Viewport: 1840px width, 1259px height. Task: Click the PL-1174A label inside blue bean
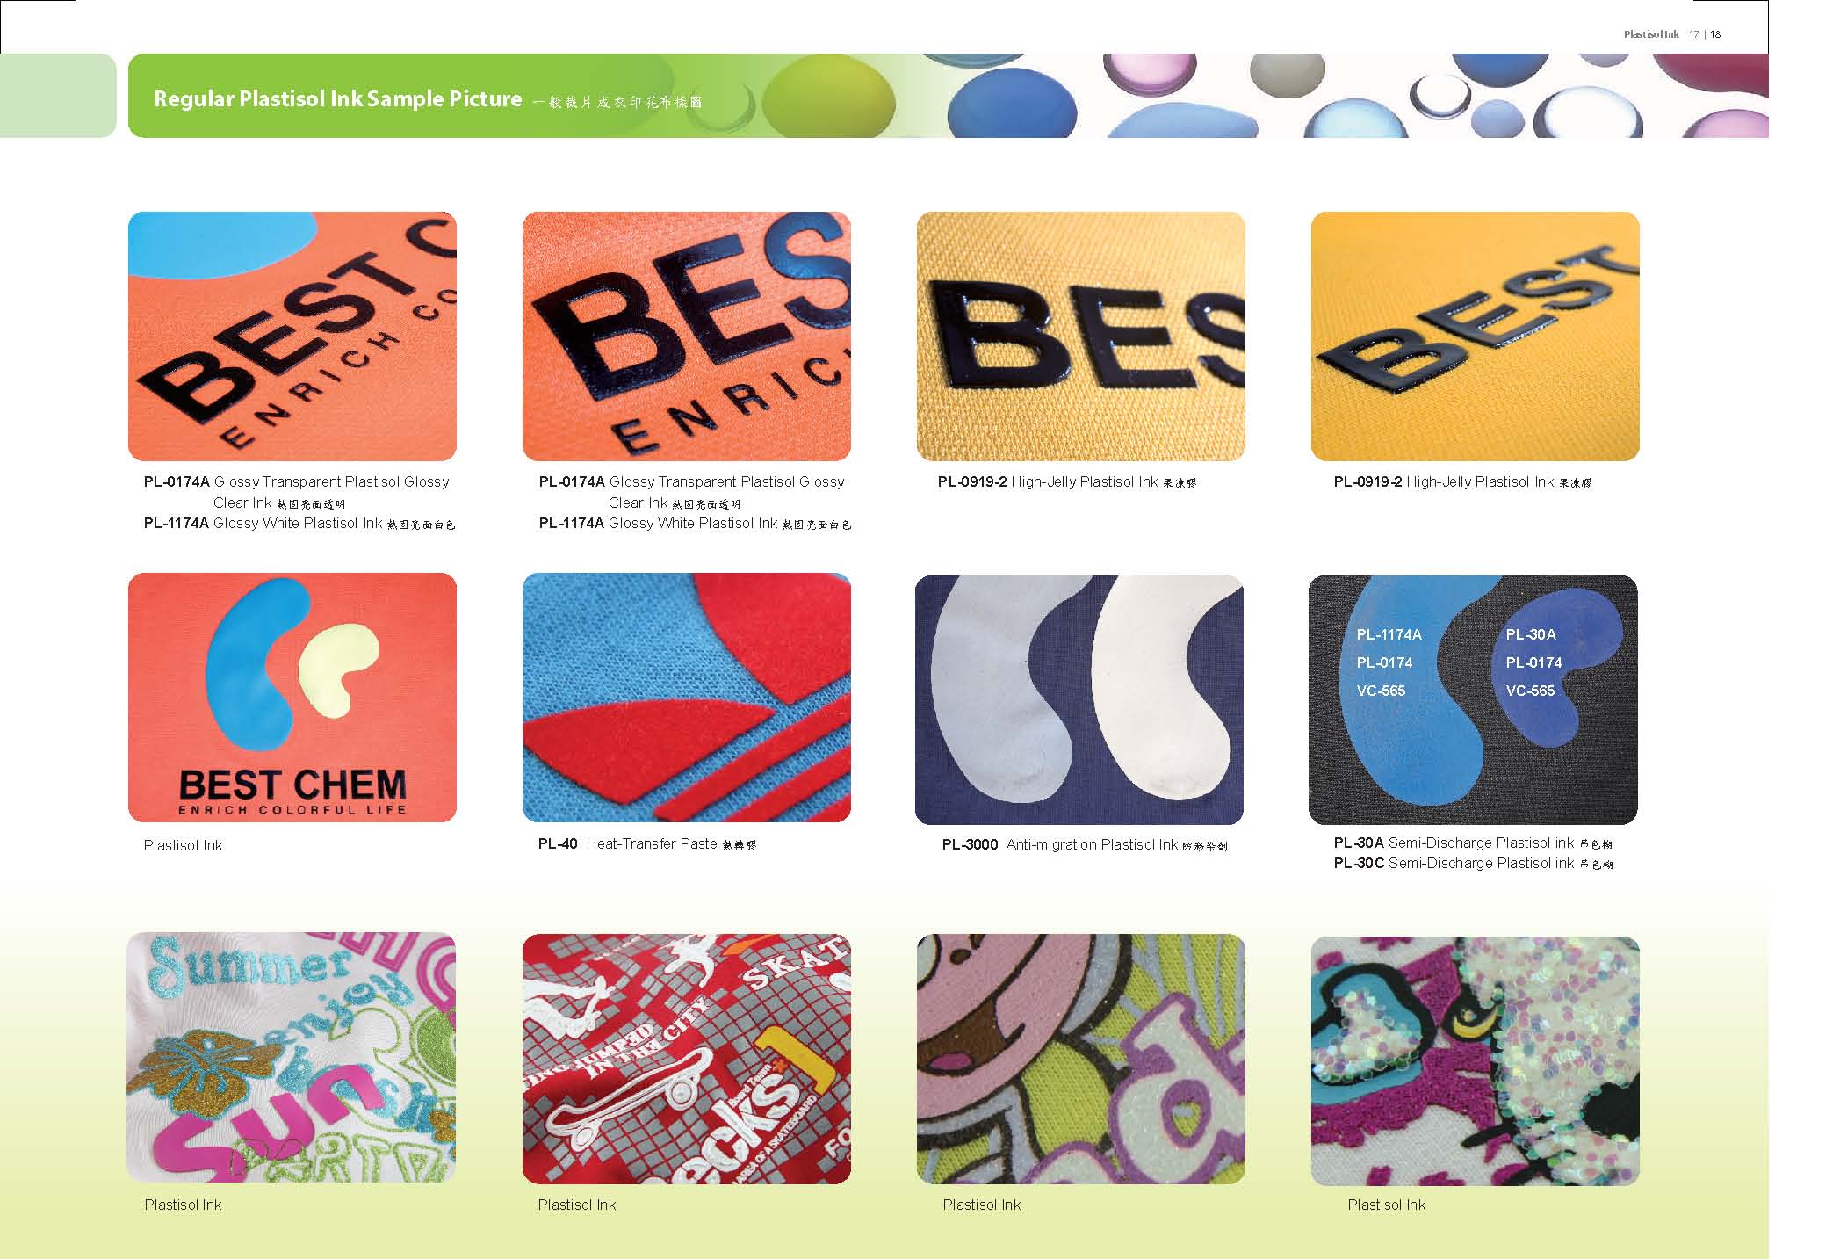1389,634
